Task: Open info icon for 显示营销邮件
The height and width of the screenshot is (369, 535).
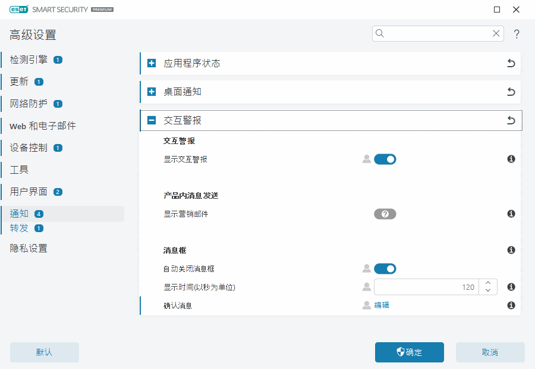Action: 511,214
